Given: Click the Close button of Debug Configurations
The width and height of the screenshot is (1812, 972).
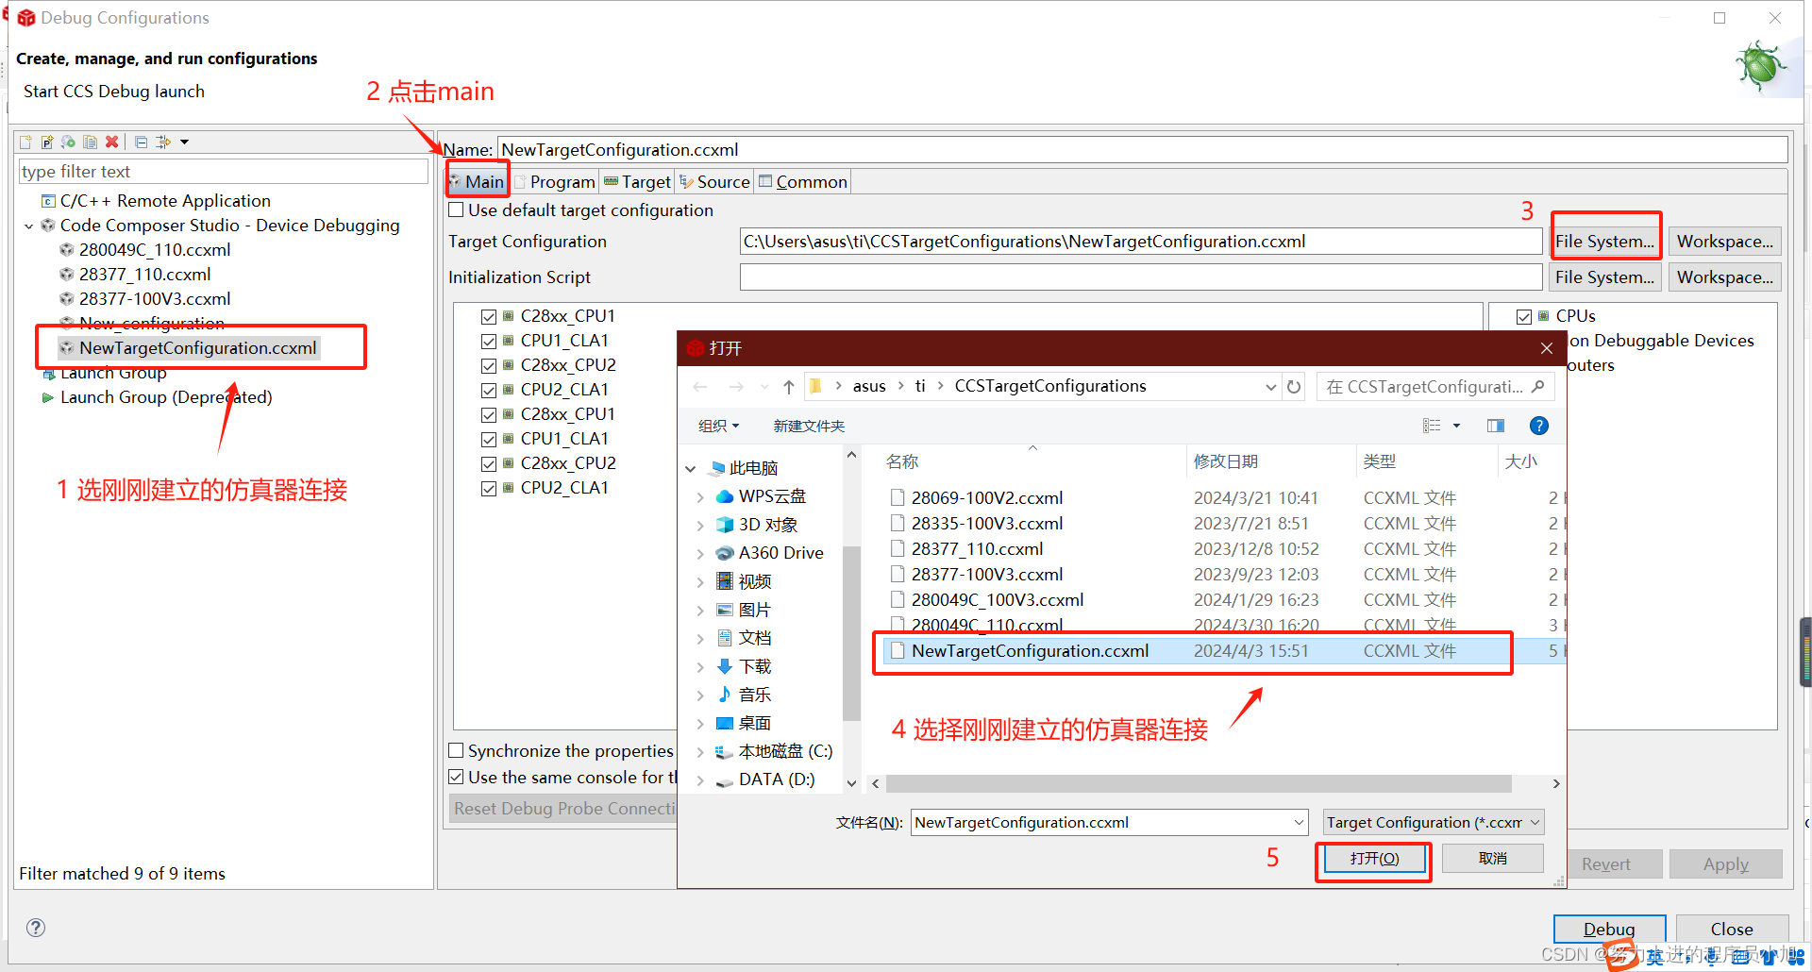Looking at the screenshot, I should tap(1732, 930).
